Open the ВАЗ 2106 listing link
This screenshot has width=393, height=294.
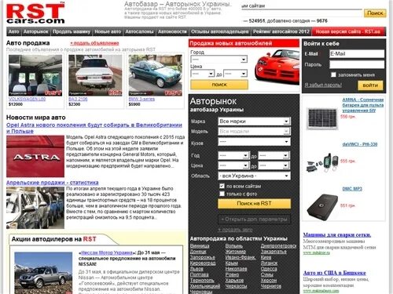point(78,99)
